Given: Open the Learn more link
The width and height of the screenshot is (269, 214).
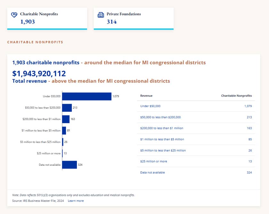Looking at the screenshot, I should (x=76, y=201).
